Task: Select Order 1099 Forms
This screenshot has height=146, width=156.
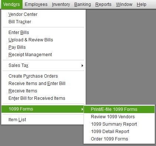Action: tap(119, 139)
